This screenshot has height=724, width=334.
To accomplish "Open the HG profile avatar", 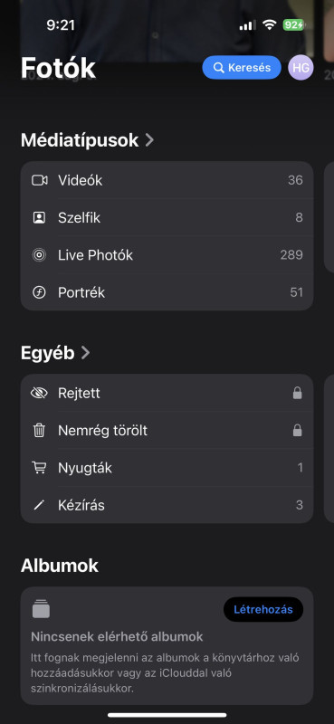I will point(301,68).
